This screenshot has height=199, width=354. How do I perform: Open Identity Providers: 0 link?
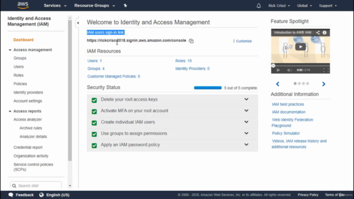192,69
